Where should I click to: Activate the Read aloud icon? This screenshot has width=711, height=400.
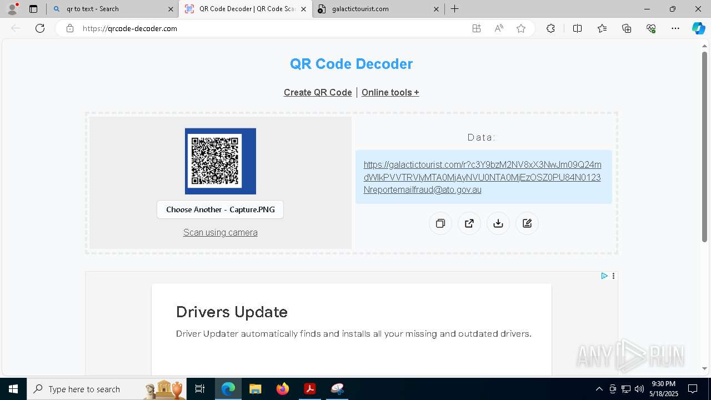click(499, 28)
